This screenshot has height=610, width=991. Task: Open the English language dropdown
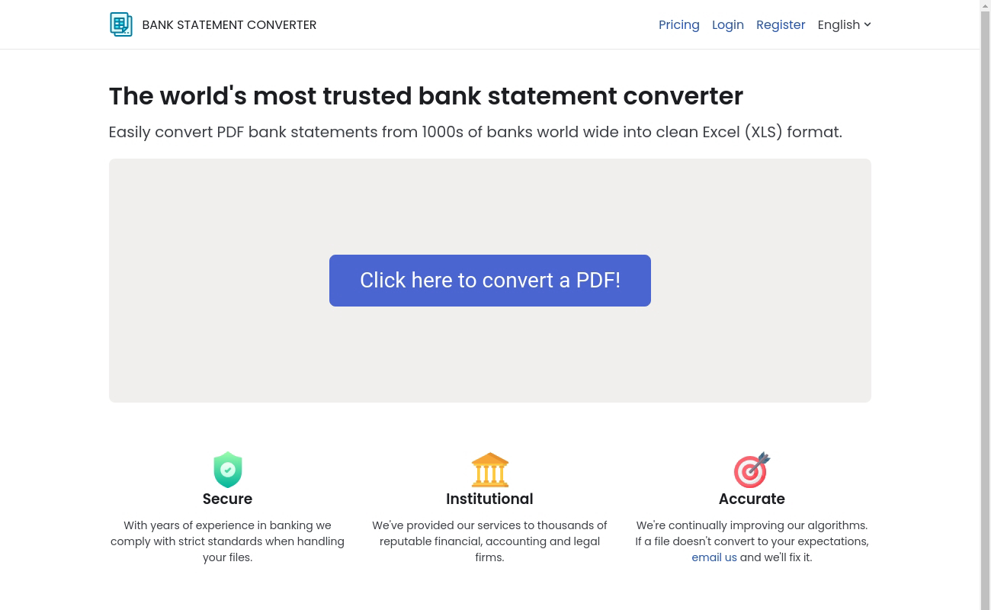click(844, 24)
